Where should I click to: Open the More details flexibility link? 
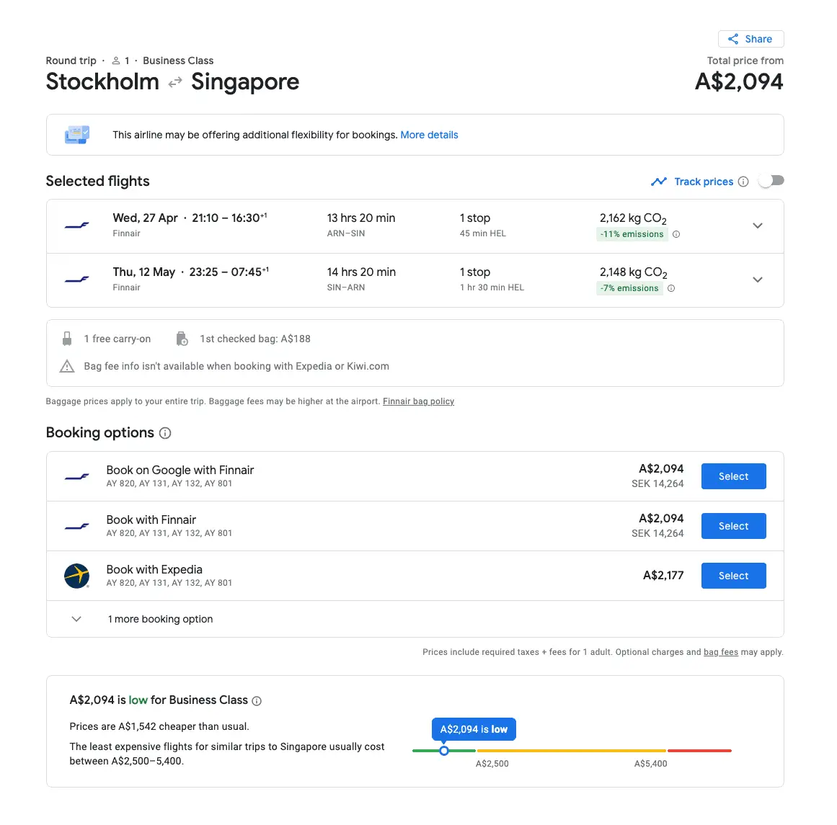coord(429,135)
